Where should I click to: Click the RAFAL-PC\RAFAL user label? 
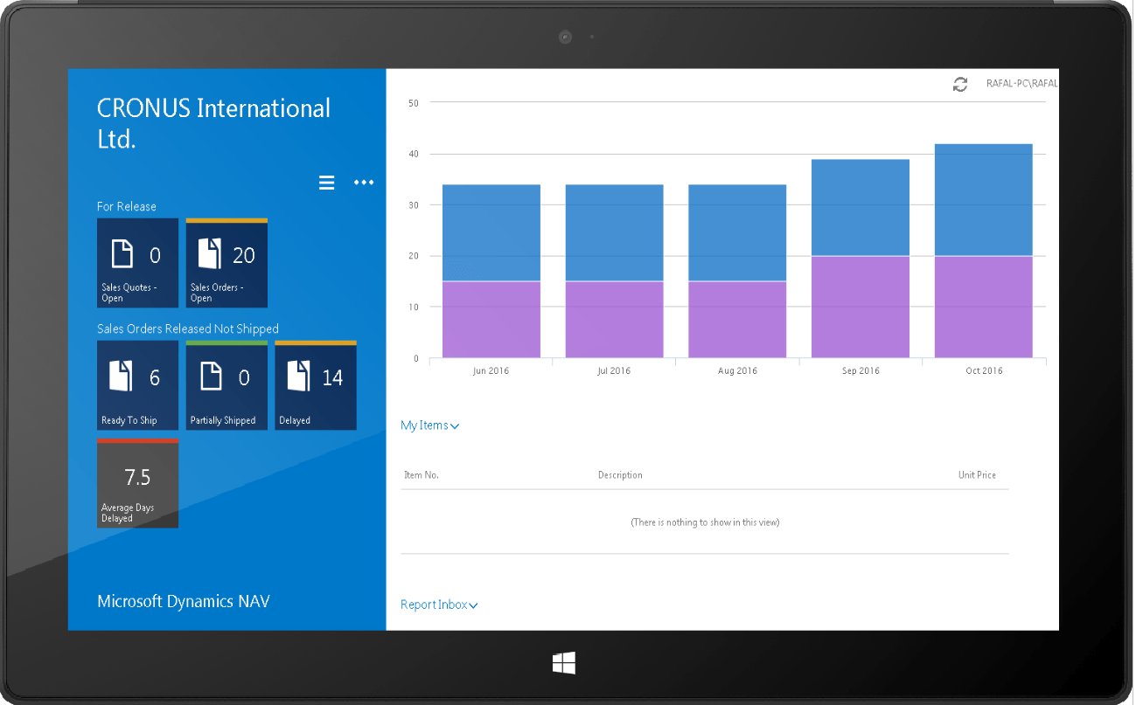pos(1021,85)
